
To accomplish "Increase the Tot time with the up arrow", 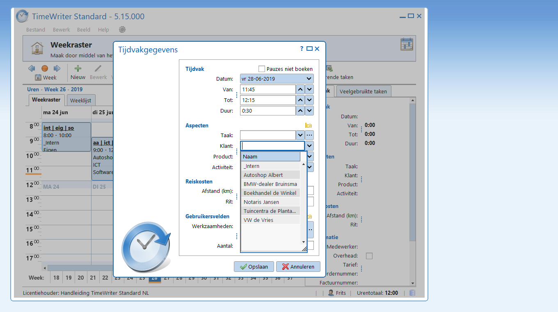I will point(300,100).
